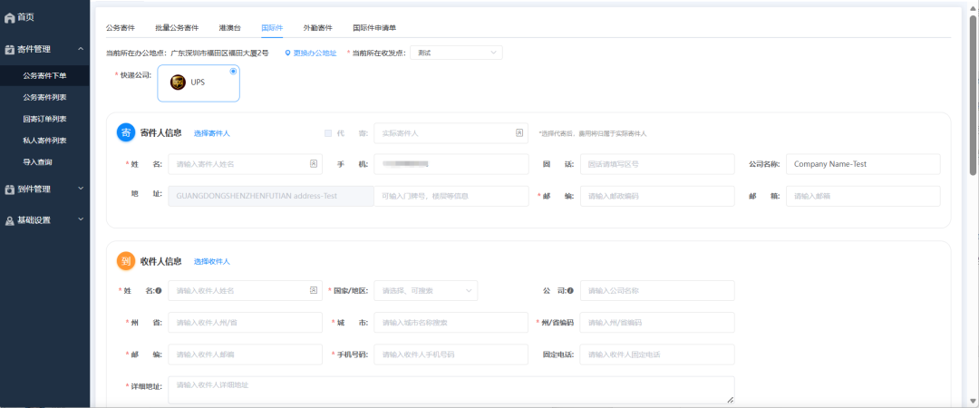Click location pin icon for 更换办公地址
Screen dimensions: 979x408
(287, 53)
